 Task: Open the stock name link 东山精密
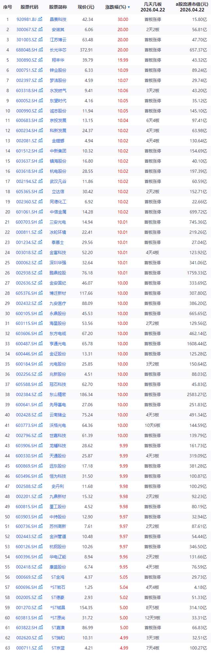pos(58,395)
